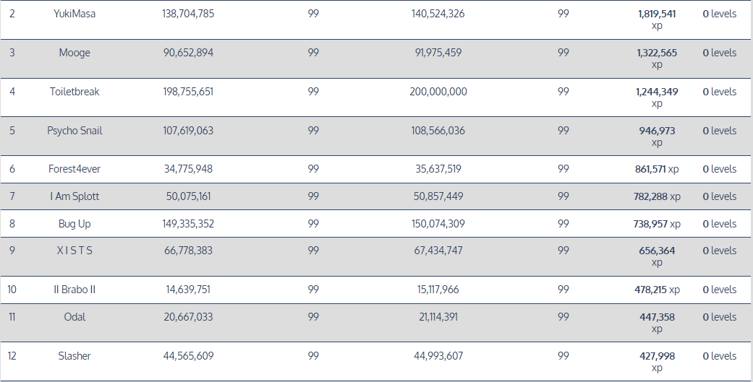Click Bug Up's 738,957 xp gained value
Viewport: 753px width, 382px height.
657,224
